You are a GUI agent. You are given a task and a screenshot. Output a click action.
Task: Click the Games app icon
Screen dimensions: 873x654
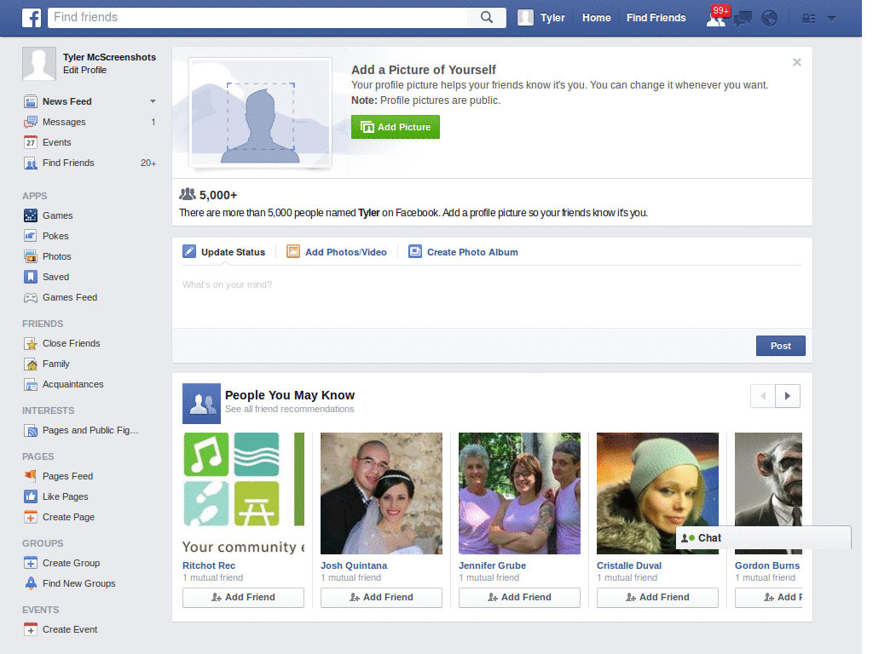click(x=31, y=215)
